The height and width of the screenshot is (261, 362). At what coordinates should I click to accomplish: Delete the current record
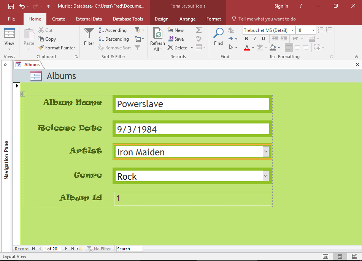[x=177, y=47]
